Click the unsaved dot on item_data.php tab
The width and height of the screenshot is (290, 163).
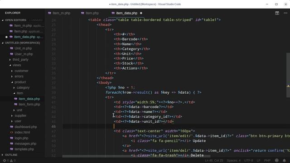click(141, 13)
